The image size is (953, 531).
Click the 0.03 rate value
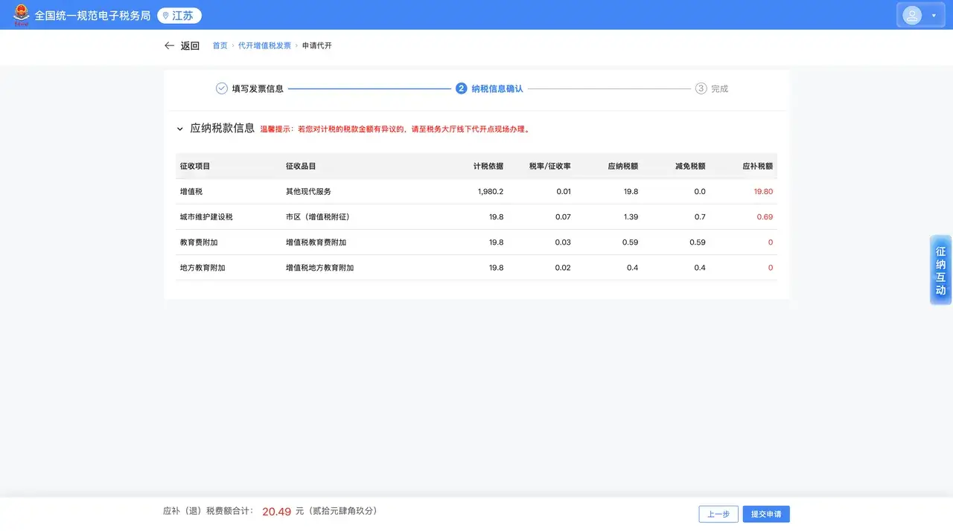coord(564,242)
